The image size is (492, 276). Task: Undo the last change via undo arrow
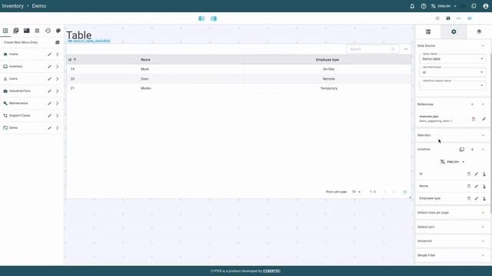[459, 18]
